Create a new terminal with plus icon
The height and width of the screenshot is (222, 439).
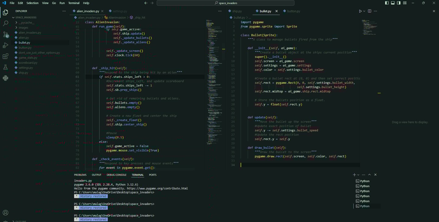(x=354, y=175)
